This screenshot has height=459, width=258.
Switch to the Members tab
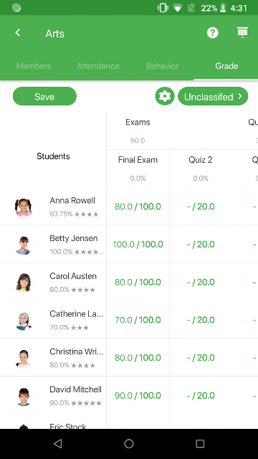click(x=34, y=66)
